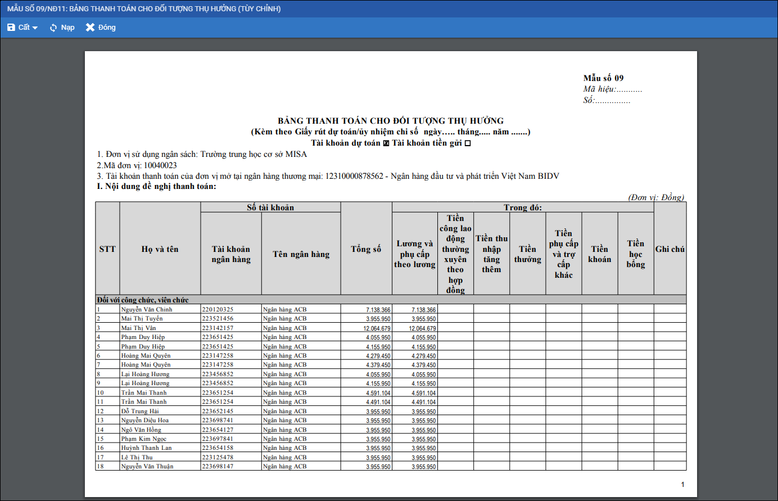Click the Mã đơn vị 10040023 line
The width and height of the screenshot is (778, 501).
click(137, 165)
